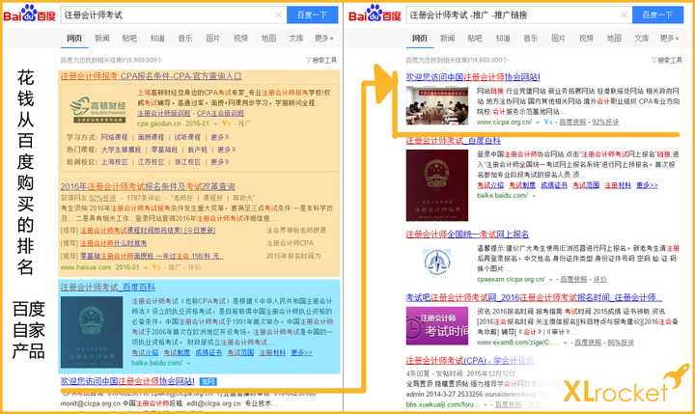This screenshot has width=695, height=414.
Task: Click the V1 badge beside www.cicpa.org.cn on right
Action: point(548,122)
